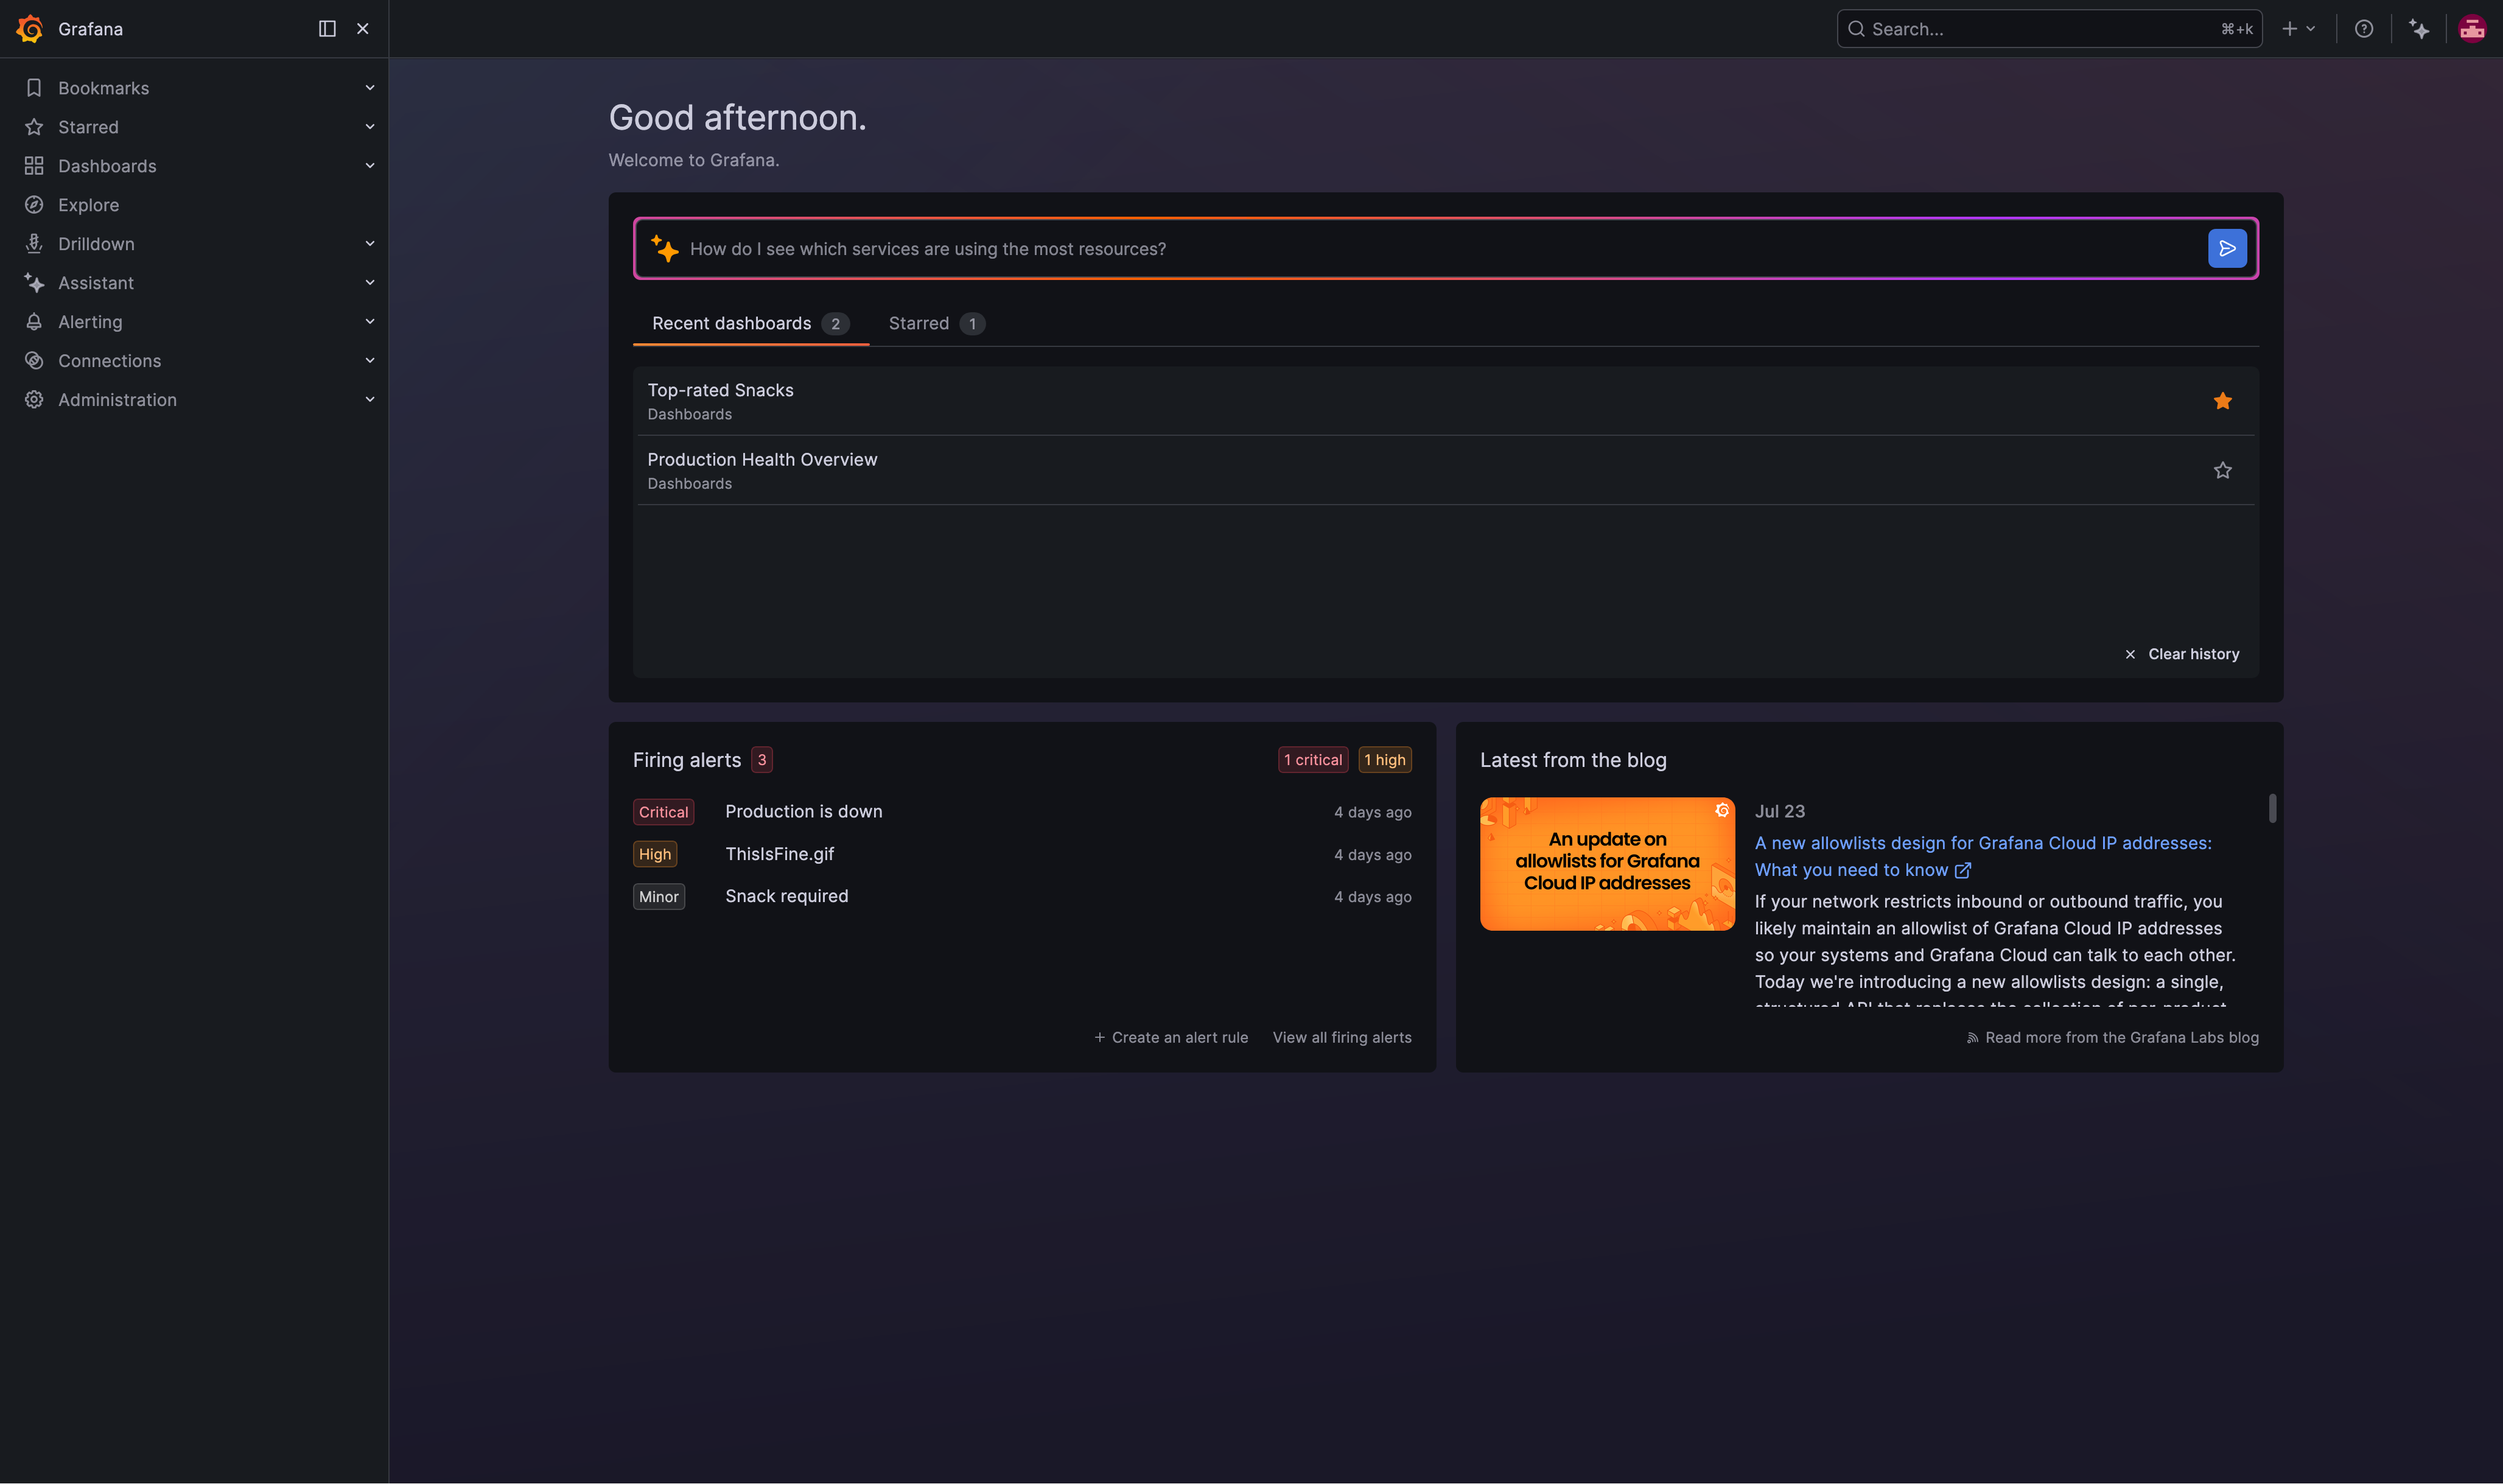Click the RSS icon beside Read more

point(1973,1038)
